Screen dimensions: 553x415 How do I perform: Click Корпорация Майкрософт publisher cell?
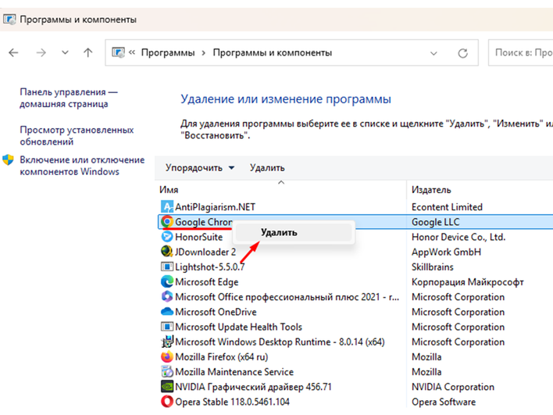click(x=468, y=282)
